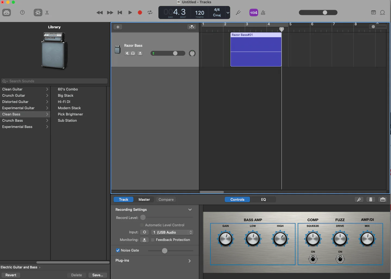This screenshot has width=391, height=279.
Task: Open the Loop Browser icon
Action: coord(382,12)
